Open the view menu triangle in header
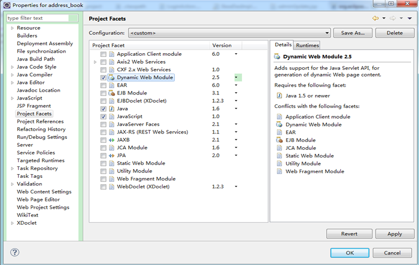The height and width of the screenshot is (265, 419). click(x=410, y=18)
